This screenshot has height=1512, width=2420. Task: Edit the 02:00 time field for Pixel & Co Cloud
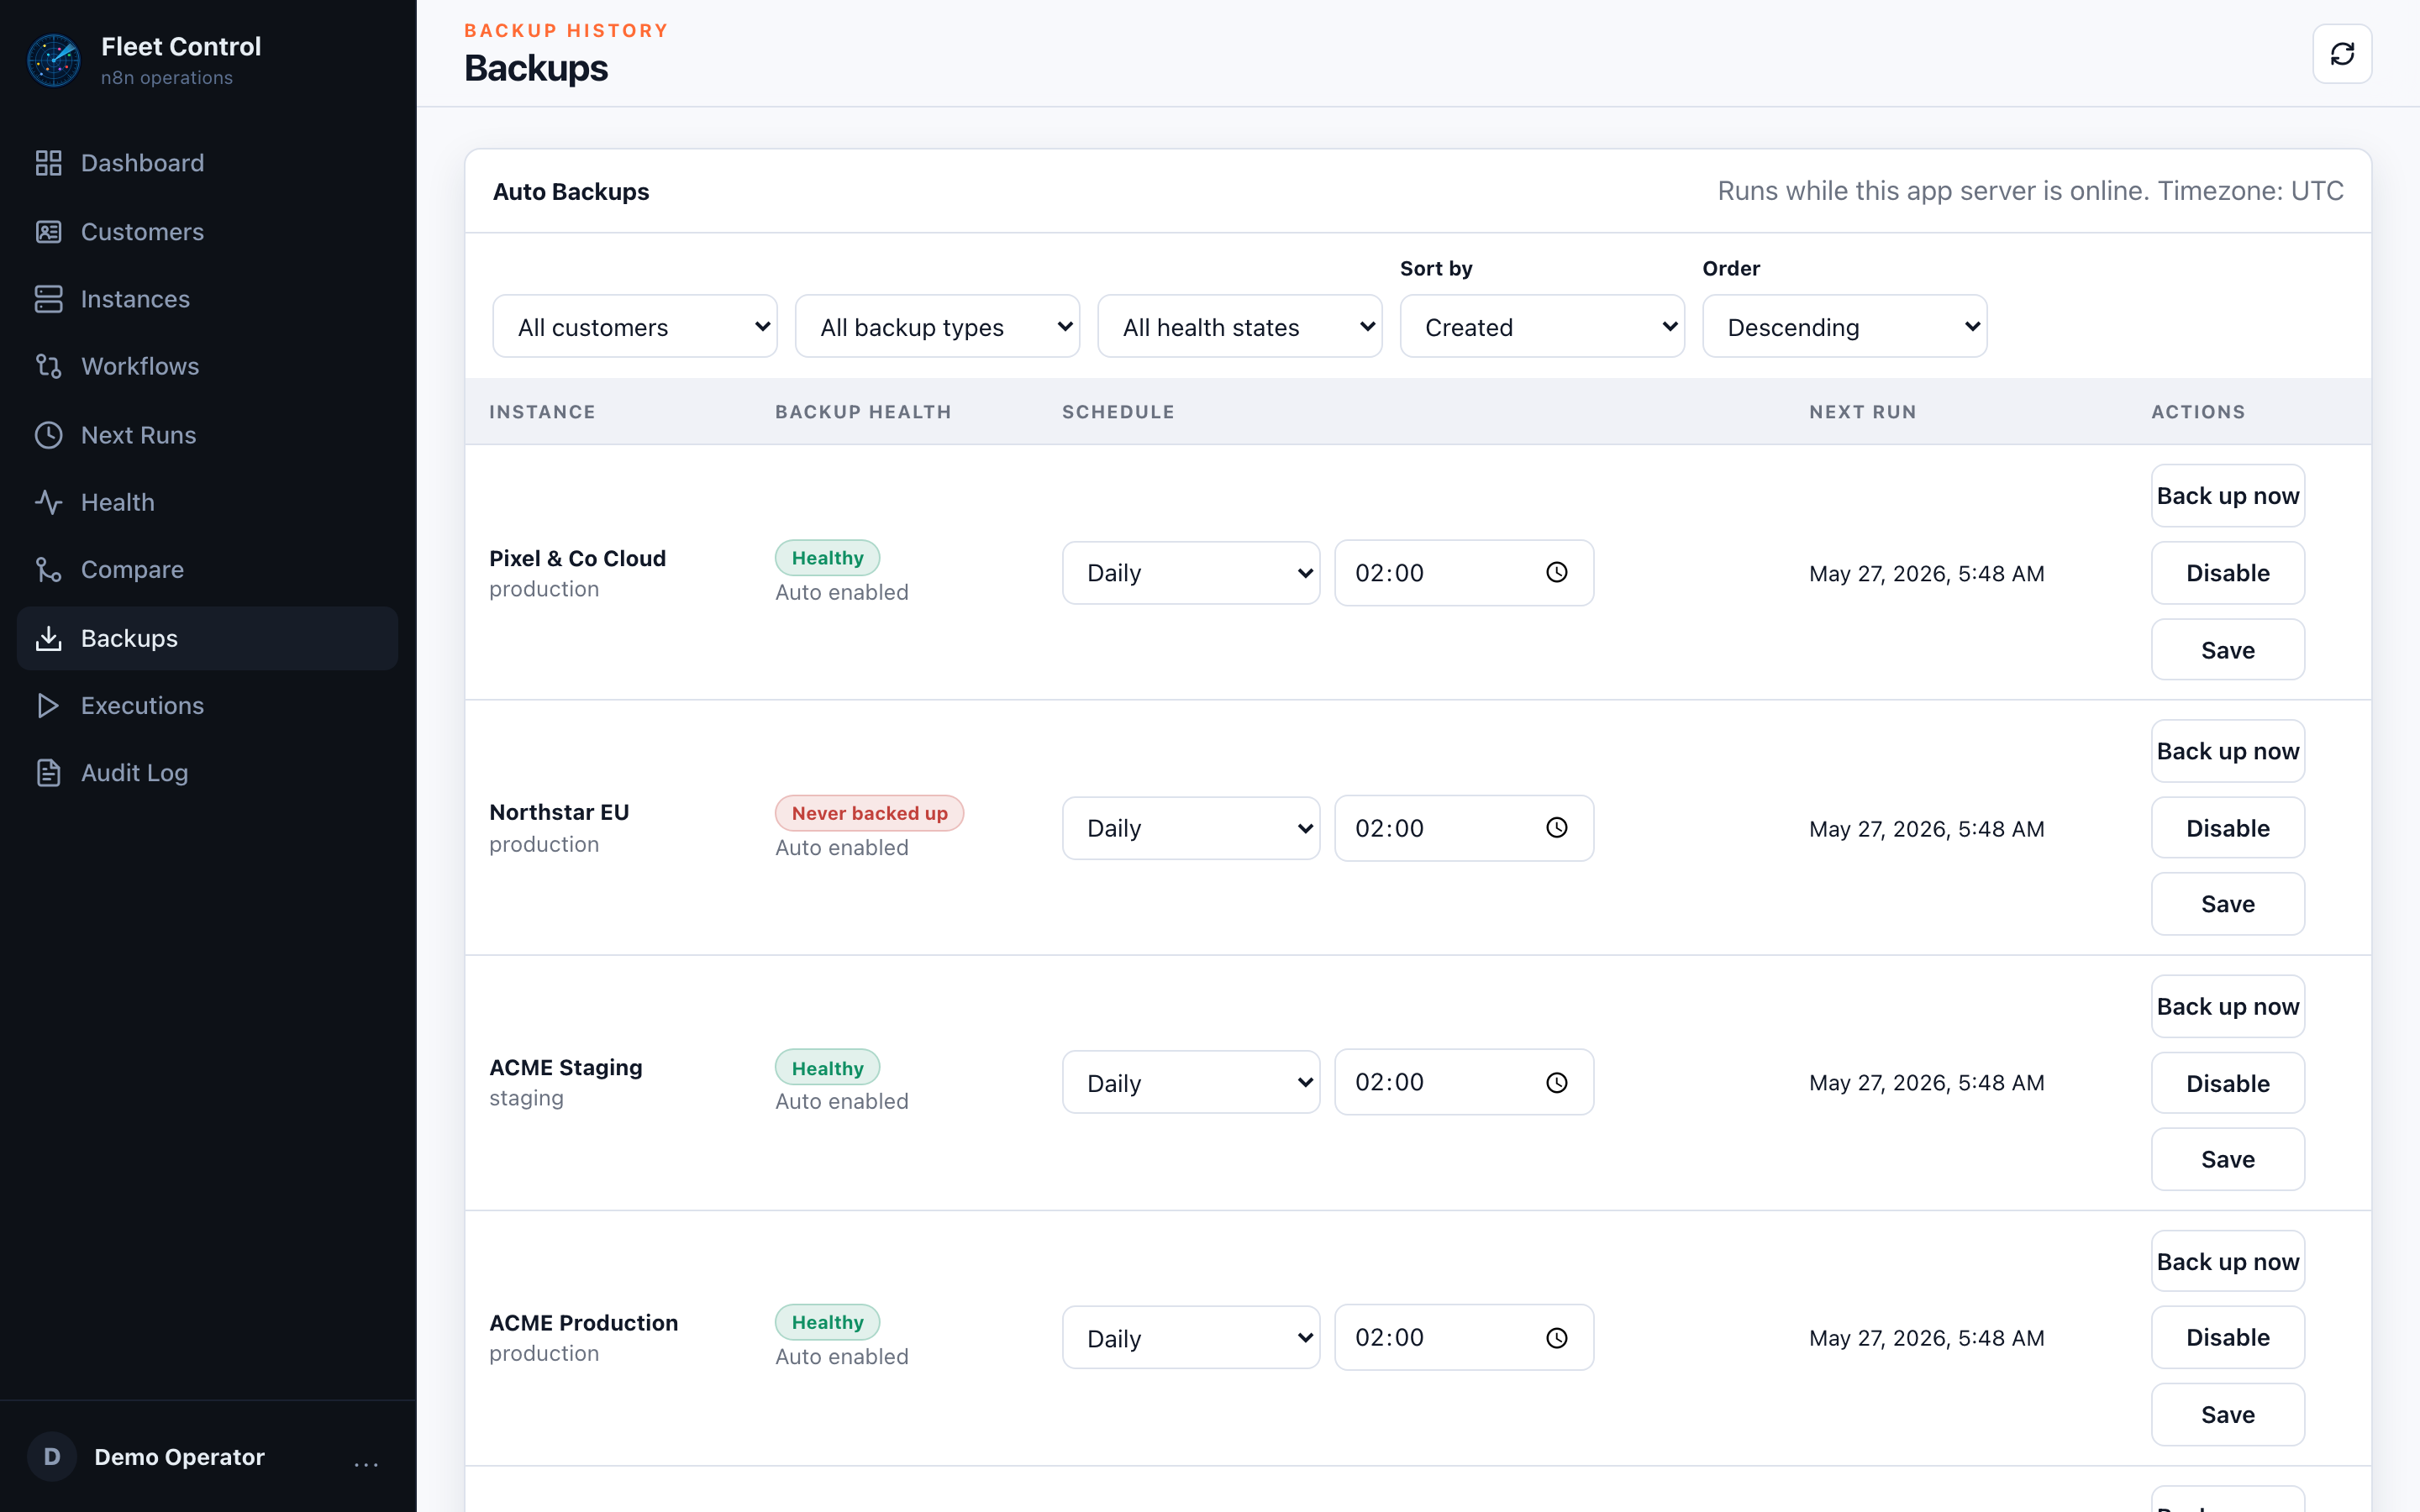(1464, 573)
